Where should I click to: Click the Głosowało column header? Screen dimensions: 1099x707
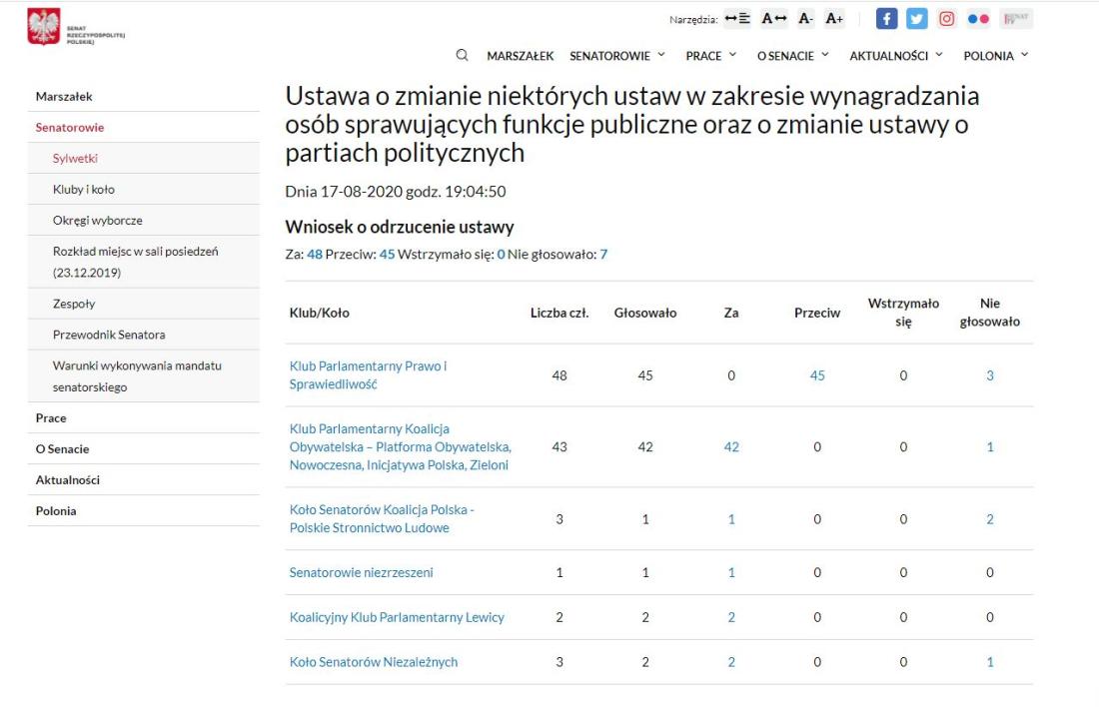[644, 314]
